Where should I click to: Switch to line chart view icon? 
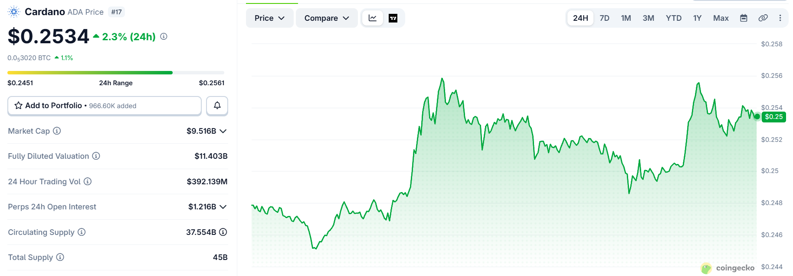coord(373,18)
